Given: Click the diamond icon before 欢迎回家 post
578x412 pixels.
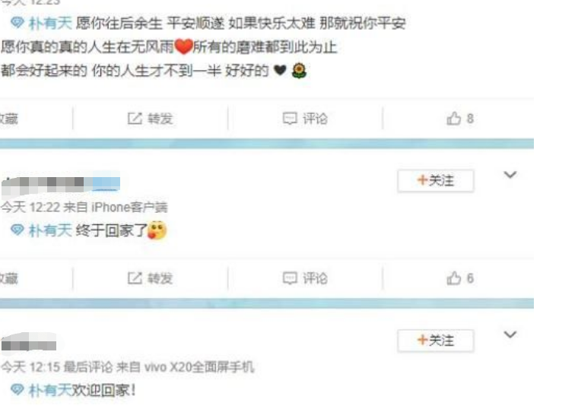Looking at the screenshot, I should coord(17,389).
